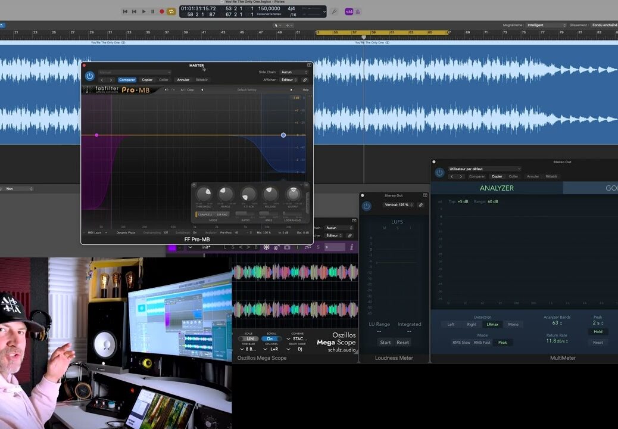Click Annuler in the Pro-MB window
This screenshot has height=429, width=618.
[x=183, y=80]
